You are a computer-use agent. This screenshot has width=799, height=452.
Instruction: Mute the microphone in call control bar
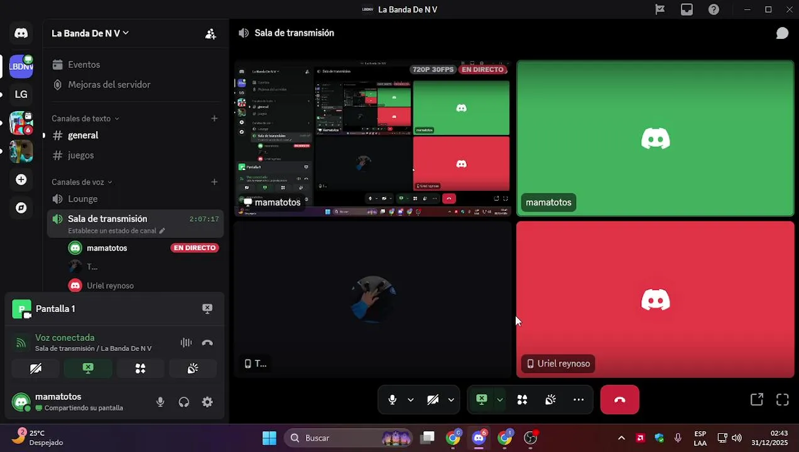(x=393, y=400)
